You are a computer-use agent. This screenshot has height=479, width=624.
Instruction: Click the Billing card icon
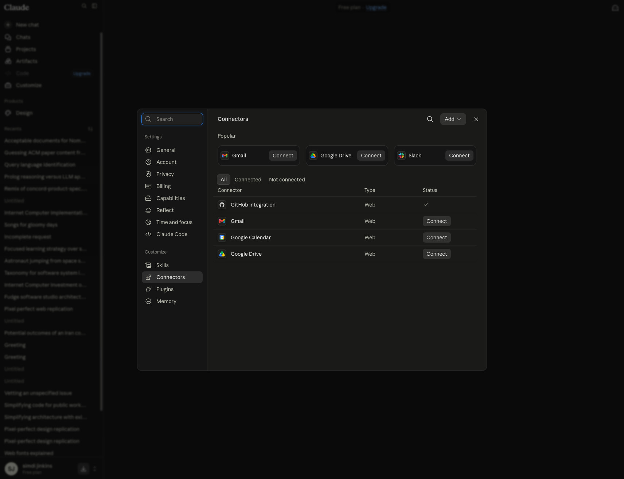148,186
